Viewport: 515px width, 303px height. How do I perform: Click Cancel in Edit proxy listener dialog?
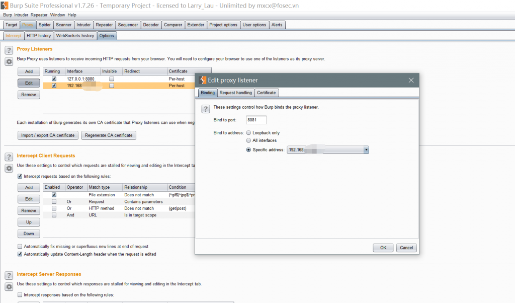point(406,248)
